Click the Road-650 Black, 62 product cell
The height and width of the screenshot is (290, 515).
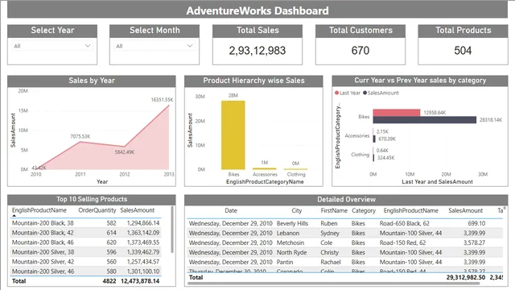coord(404,223)
